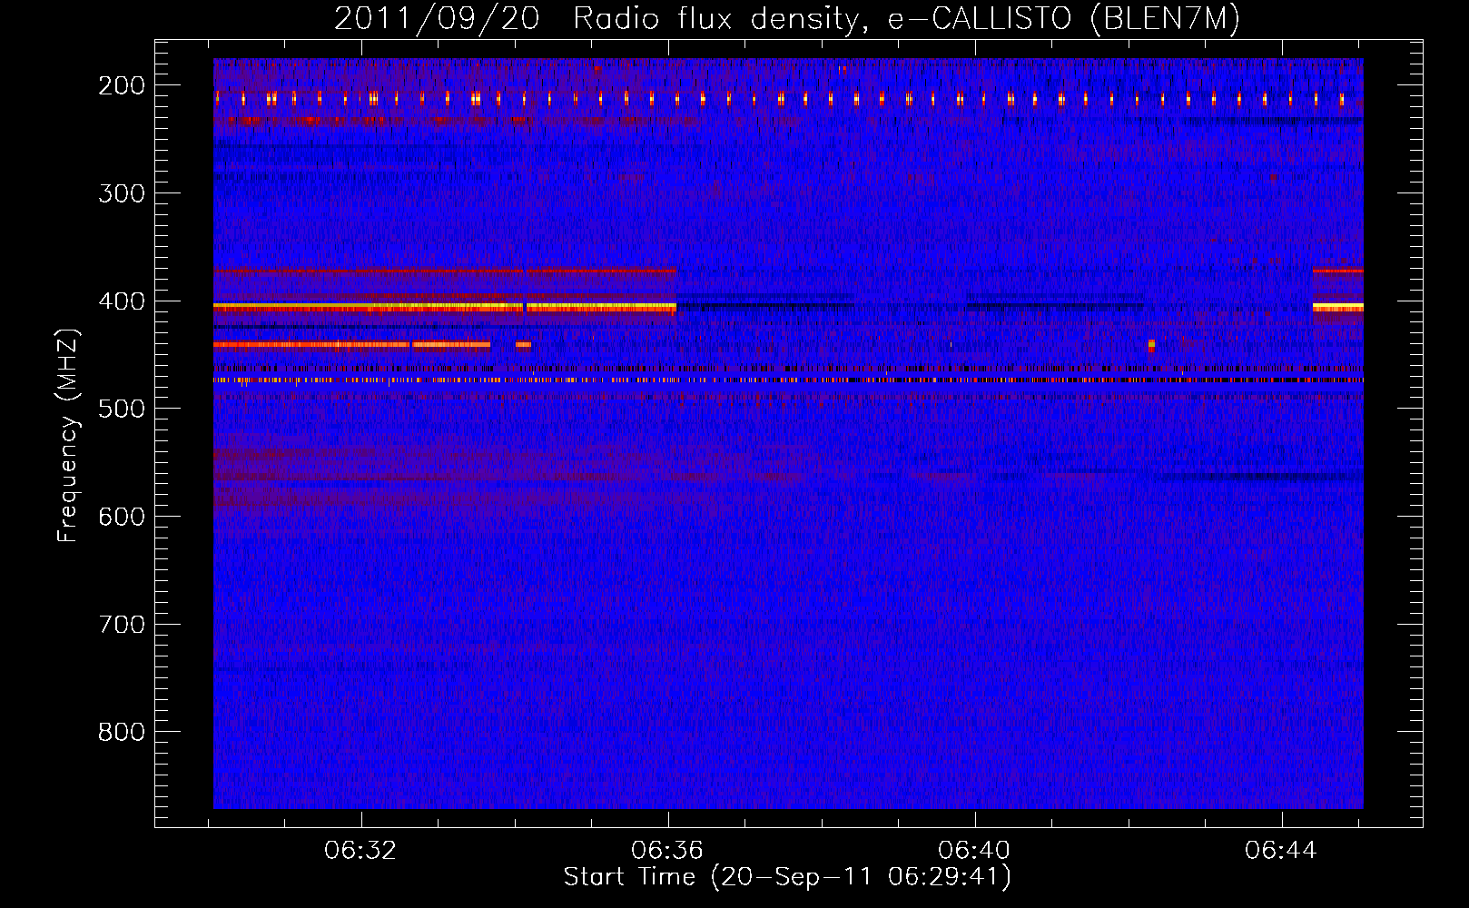
Task: Click the 500 frequency tick label
Action: [122, 409]
